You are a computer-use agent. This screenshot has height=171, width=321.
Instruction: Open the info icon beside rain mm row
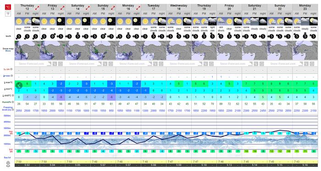click(11, 76)
